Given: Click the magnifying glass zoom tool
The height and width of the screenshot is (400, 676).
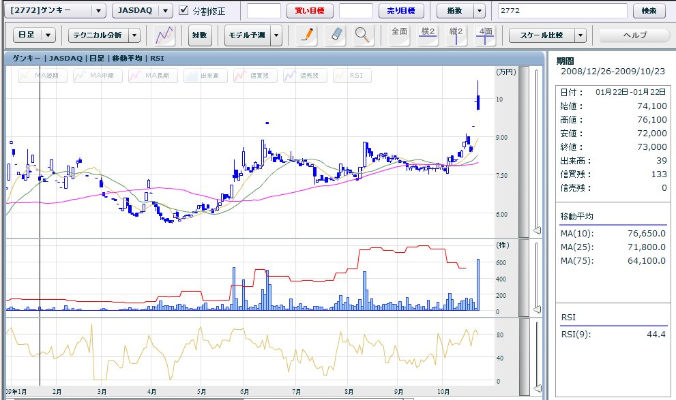Looking at the screenshot, I should pos(364,35).
